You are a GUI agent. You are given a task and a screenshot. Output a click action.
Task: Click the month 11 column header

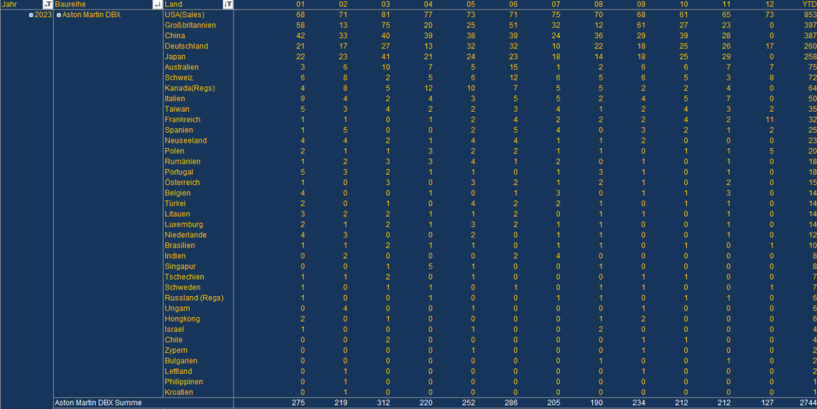tap(726, 4)
